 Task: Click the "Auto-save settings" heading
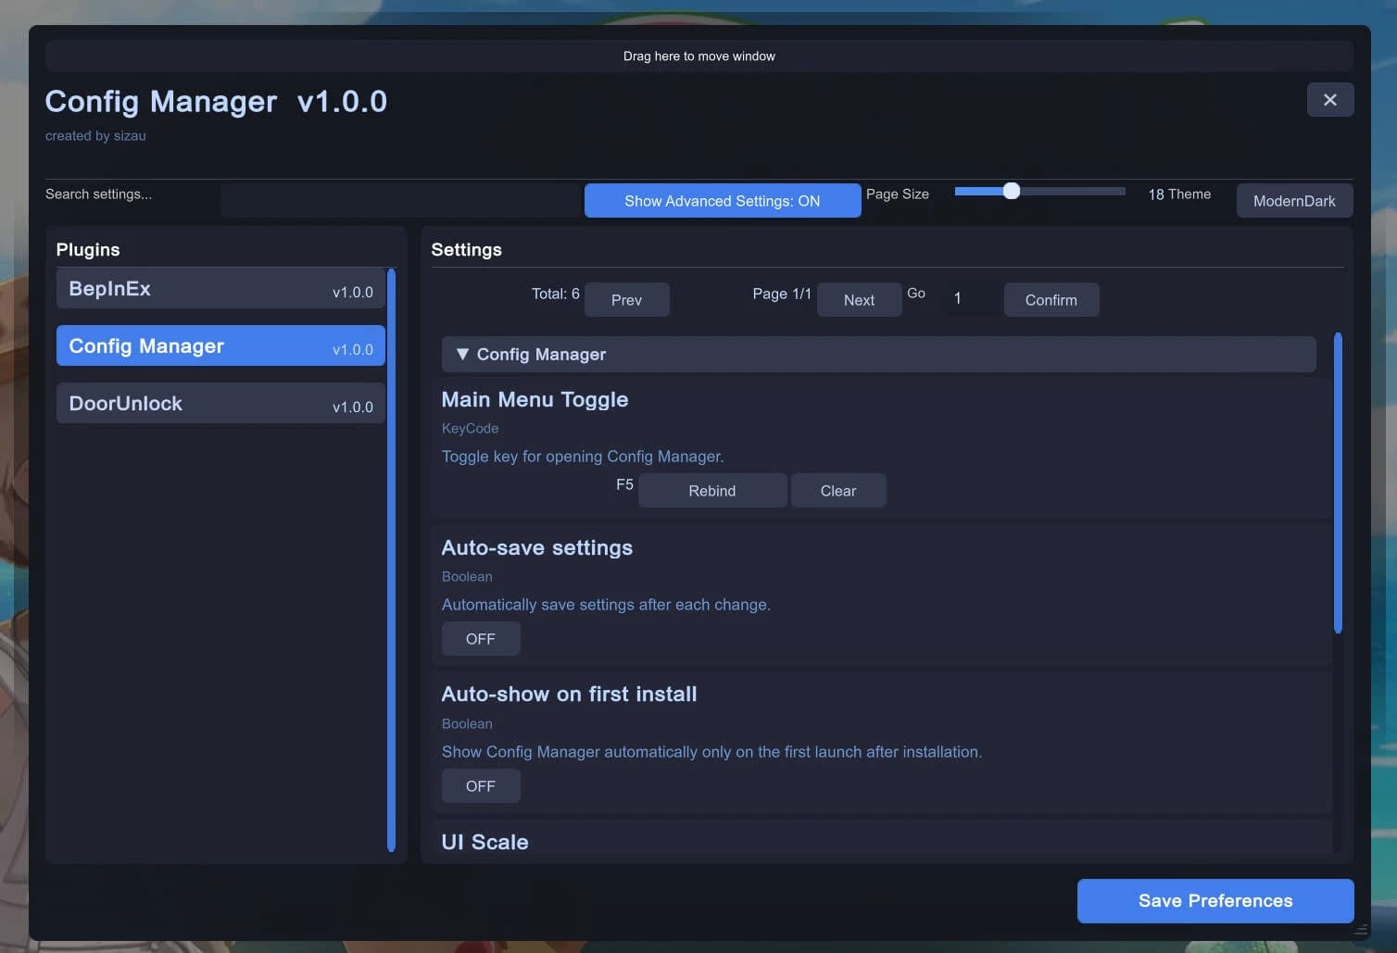(x=537, y=548)
